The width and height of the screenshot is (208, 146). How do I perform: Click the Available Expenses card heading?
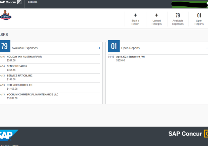pyautogui.click(x=25, y=48)
